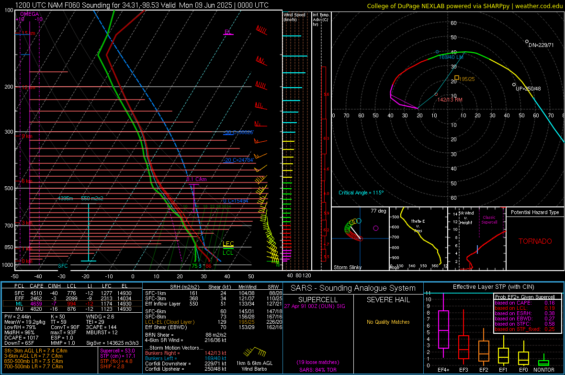Click the '77 deg' slinky value
Image resolution: width=565 pixels, height=375 pixels.
[378, 211]
